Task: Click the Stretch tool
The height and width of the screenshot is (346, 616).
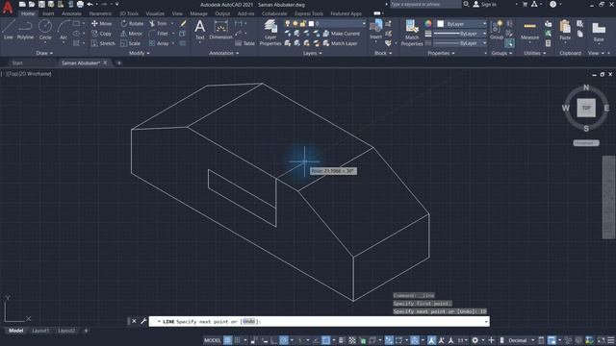Action: 103,43
